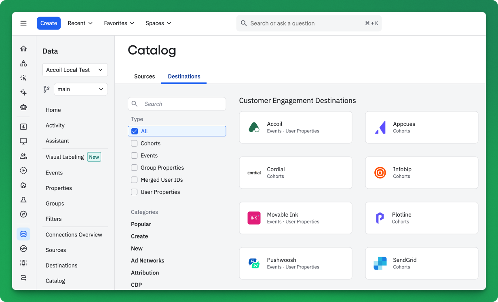Click the Home icon in left rail
This screenshot has width=498, height=302.
23,49
